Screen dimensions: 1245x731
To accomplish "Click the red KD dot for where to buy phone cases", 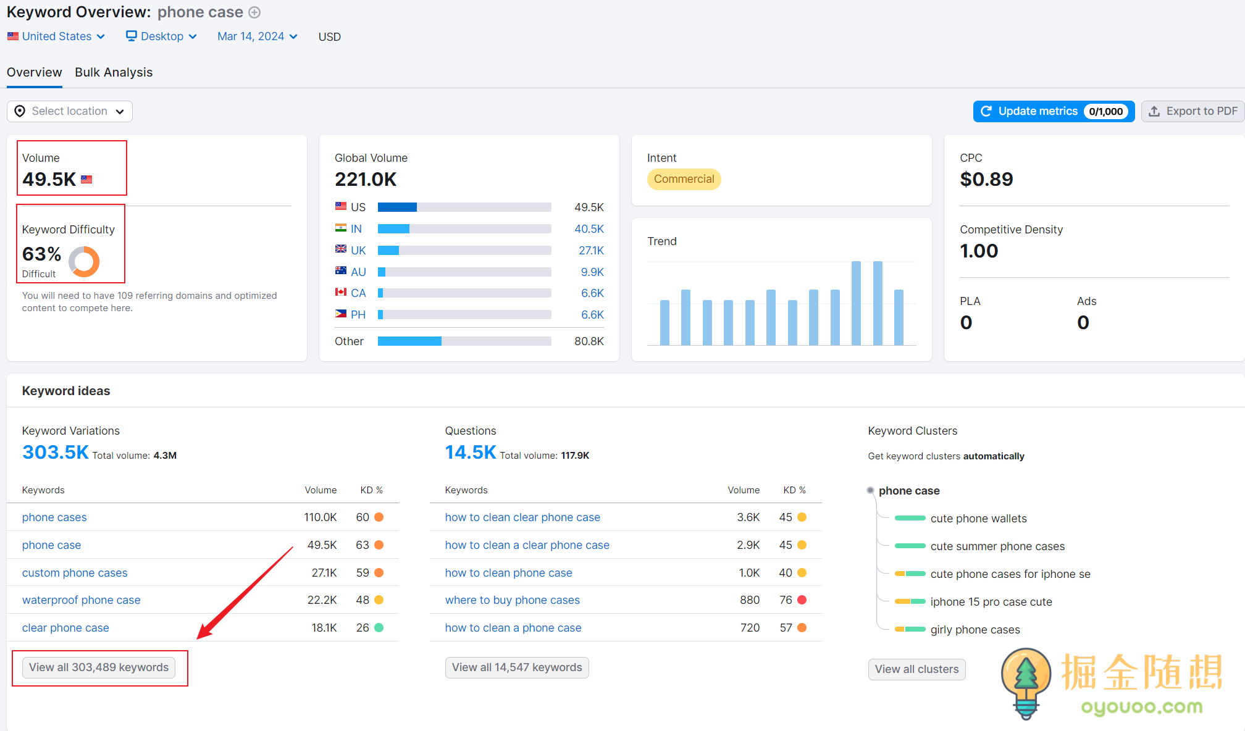I will click(802, 600).
